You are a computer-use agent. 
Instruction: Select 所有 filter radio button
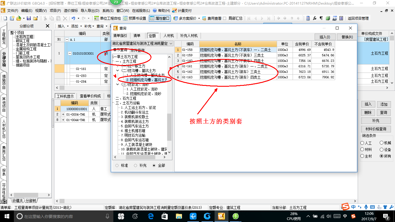coord(382,156)
